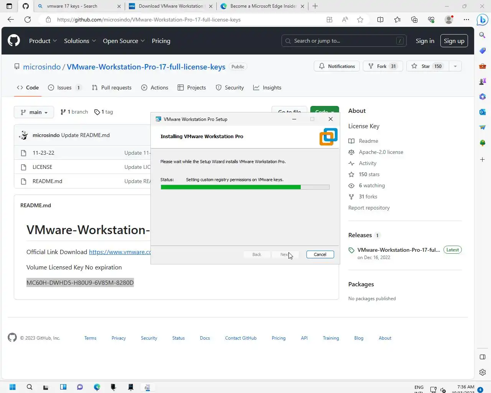Image resolution: width=491 pixels, height=393 pixels.
Task: Open the split screen icon in Edge toolbar
Action: coord(381,20)
